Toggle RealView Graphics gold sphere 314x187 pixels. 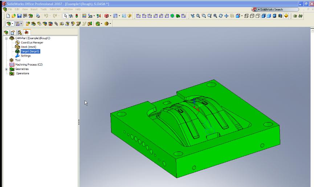286,16
